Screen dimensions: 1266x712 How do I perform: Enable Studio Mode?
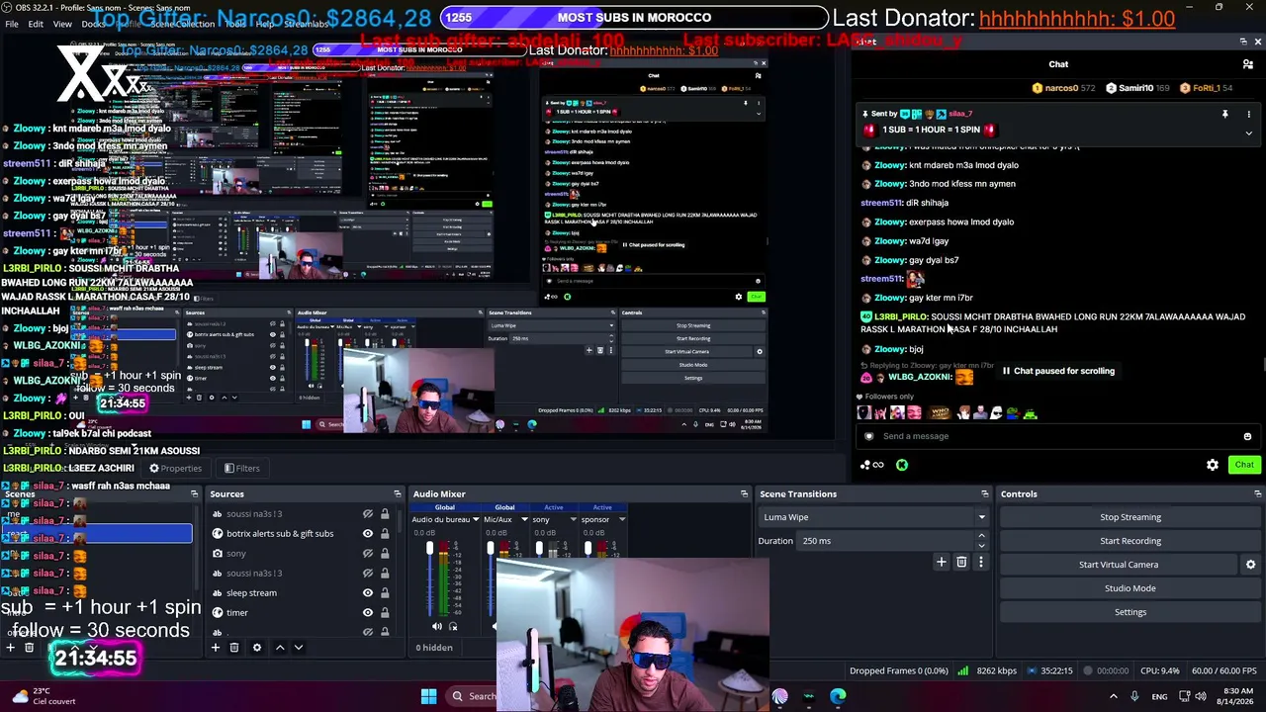click(x=1130, y=588)
